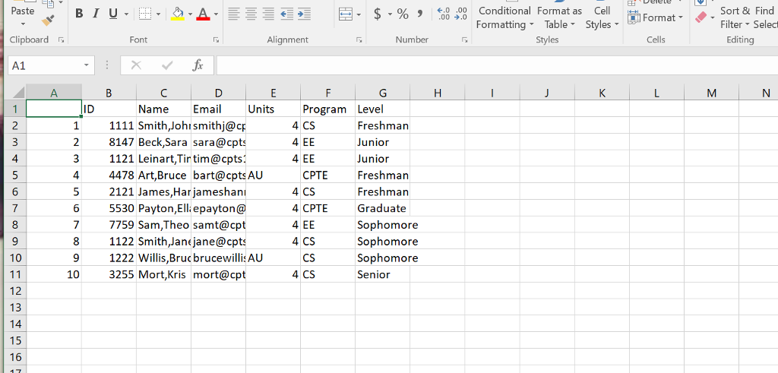
Task: Select the Graduate level cell
Action: [x=383, y=208]
